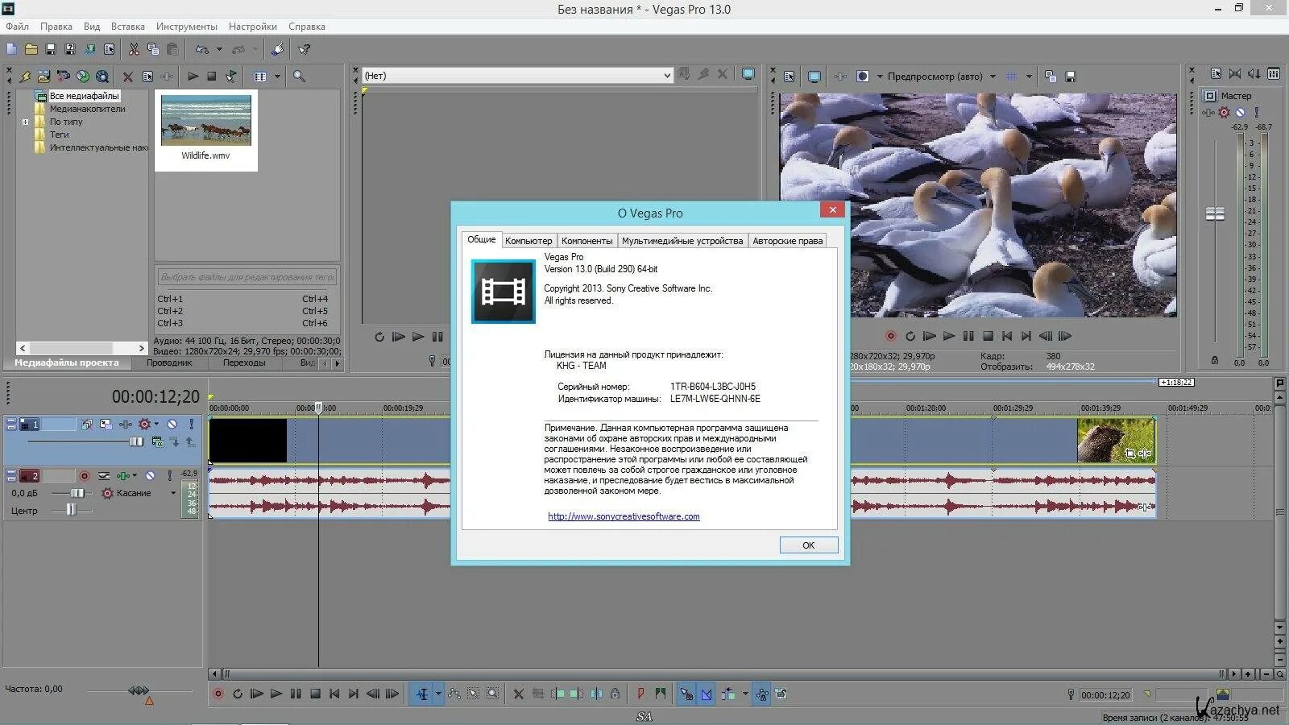
Task: Open track 1 Track FX icon
Action: [126, 424]
